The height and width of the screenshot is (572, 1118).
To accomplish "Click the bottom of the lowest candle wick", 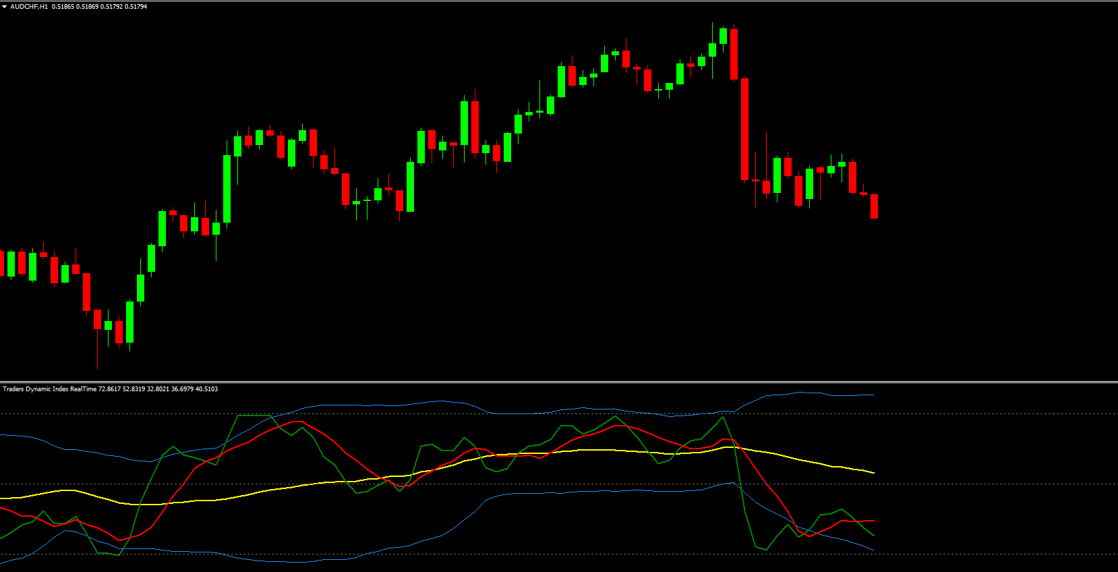I will coord(97,368).
